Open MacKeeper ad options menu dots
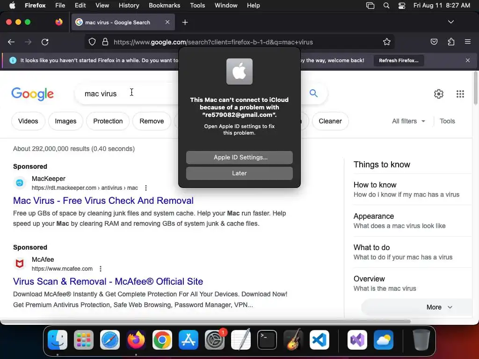 click(146, 188)
